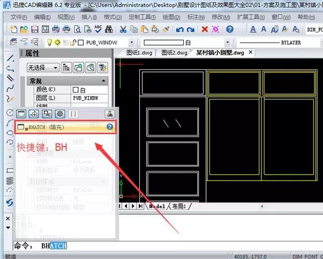The height and width of the screenshot is (259, 323).
Task: Open the 绘图(D) menu
Action: point(171,17)
